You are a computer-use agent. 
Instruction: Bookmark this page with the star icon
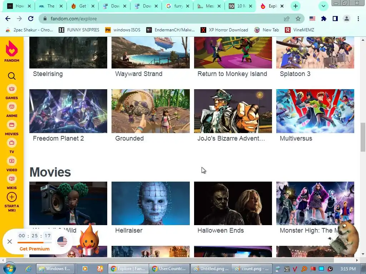[298, 19]
